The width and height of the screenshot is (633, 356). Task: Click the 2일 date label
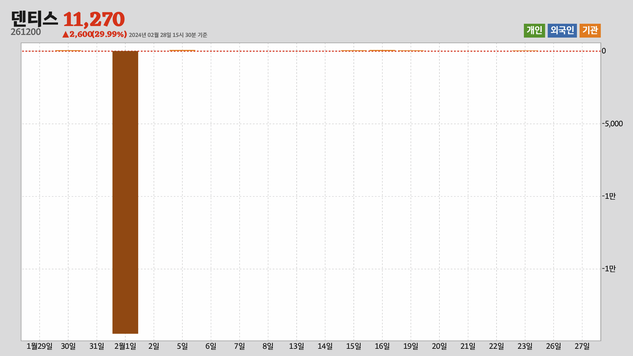(x=154, y=346)
